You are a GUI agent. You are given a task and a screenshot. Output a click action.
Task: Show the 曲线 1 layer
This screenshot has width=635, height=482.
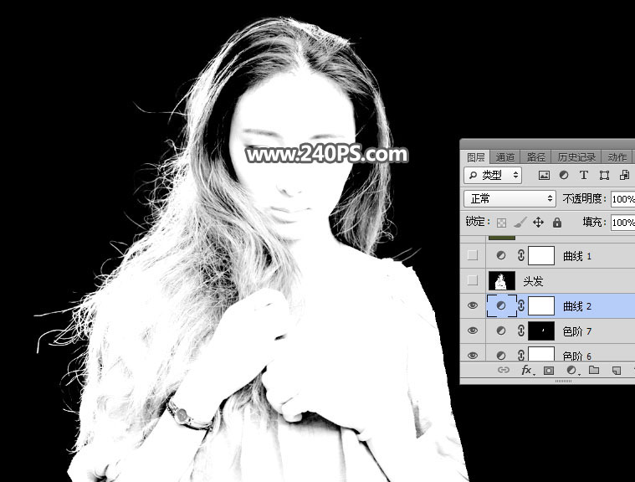click(x=473, y=255)
